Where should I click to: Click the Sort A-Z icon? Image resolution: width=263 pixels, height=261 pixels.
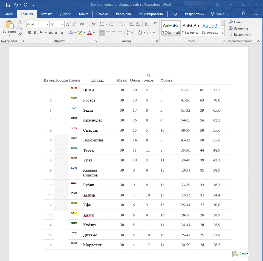coord(147,24)
